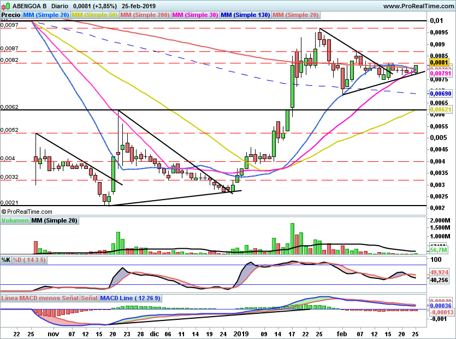Click the 0,0082 level label

(x=9, y=60)
